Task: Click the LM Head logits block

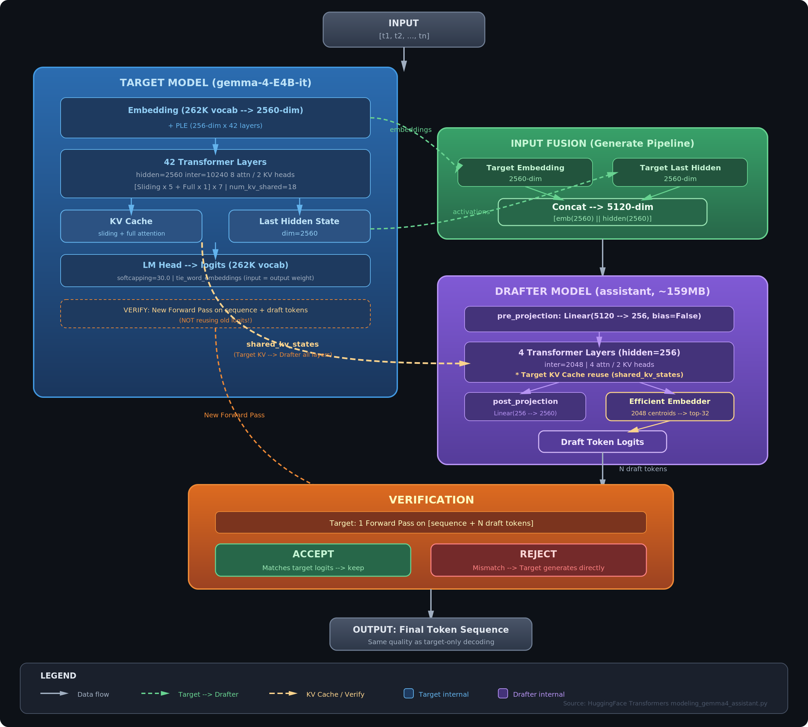Action: click(x=215, y=270)
